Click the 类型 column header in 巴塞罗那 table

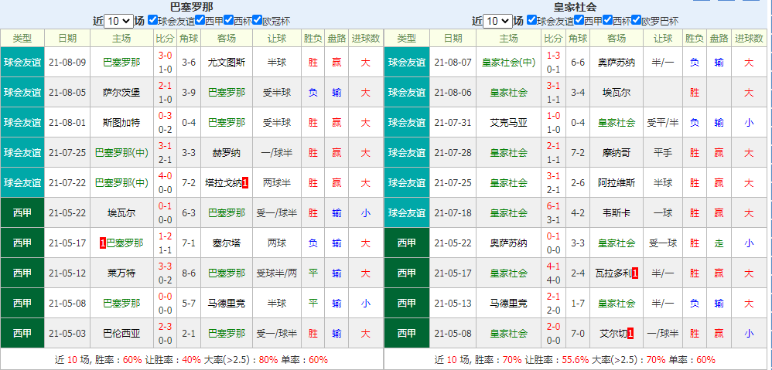[x=22, y=39]
